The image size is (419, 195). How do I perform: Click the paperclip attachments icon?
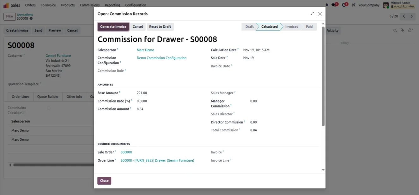click(403, 31)
